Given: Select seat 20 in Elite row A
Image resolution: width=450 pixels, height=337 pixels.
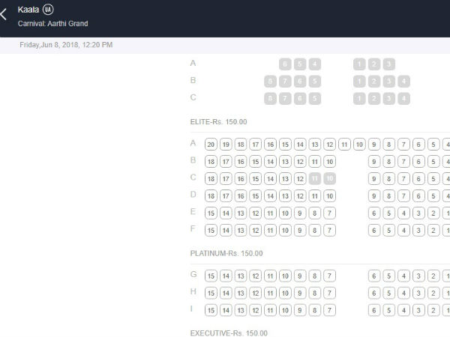Looking at the screenshot, I should click(211, 144).
